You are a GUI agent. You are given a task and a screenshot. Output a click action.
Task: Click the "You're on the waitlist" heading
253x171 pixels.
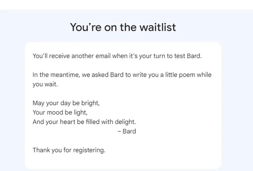pos(123,27)
